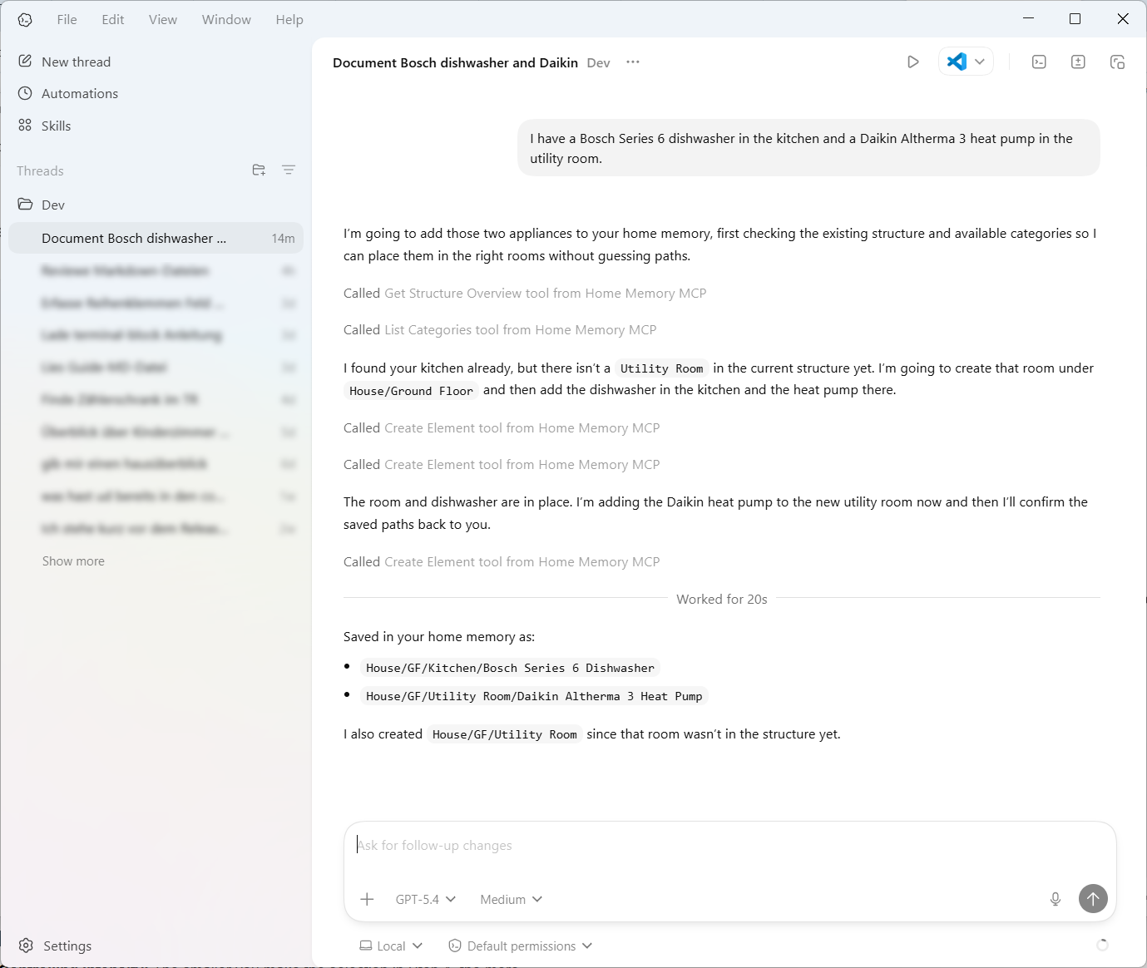
Task: Switch Default permissions setting
Action: (x=520, y=946)
